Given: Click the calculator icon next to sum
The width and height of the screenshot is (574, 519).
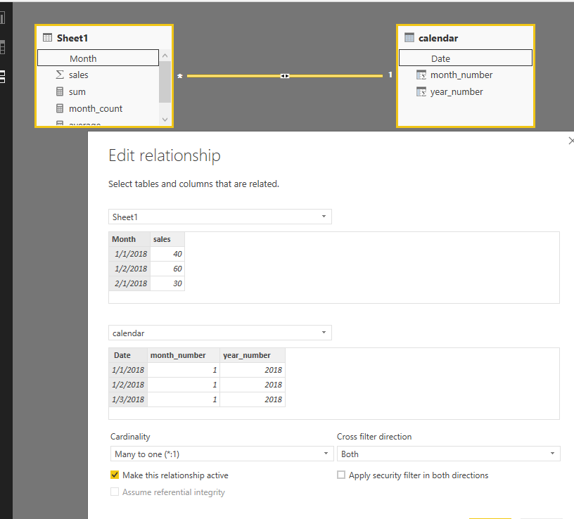Looking at the screenshot, I should coord(60,91).
